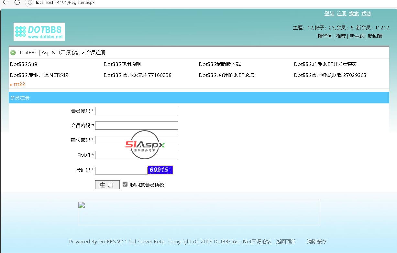Focus the 确认密码 input field
The image size is (397, 253).
coord(137,140)
